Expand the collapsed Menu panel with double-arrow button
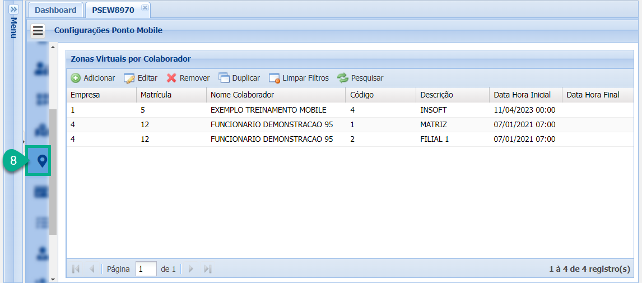 [x=13, y=10]
